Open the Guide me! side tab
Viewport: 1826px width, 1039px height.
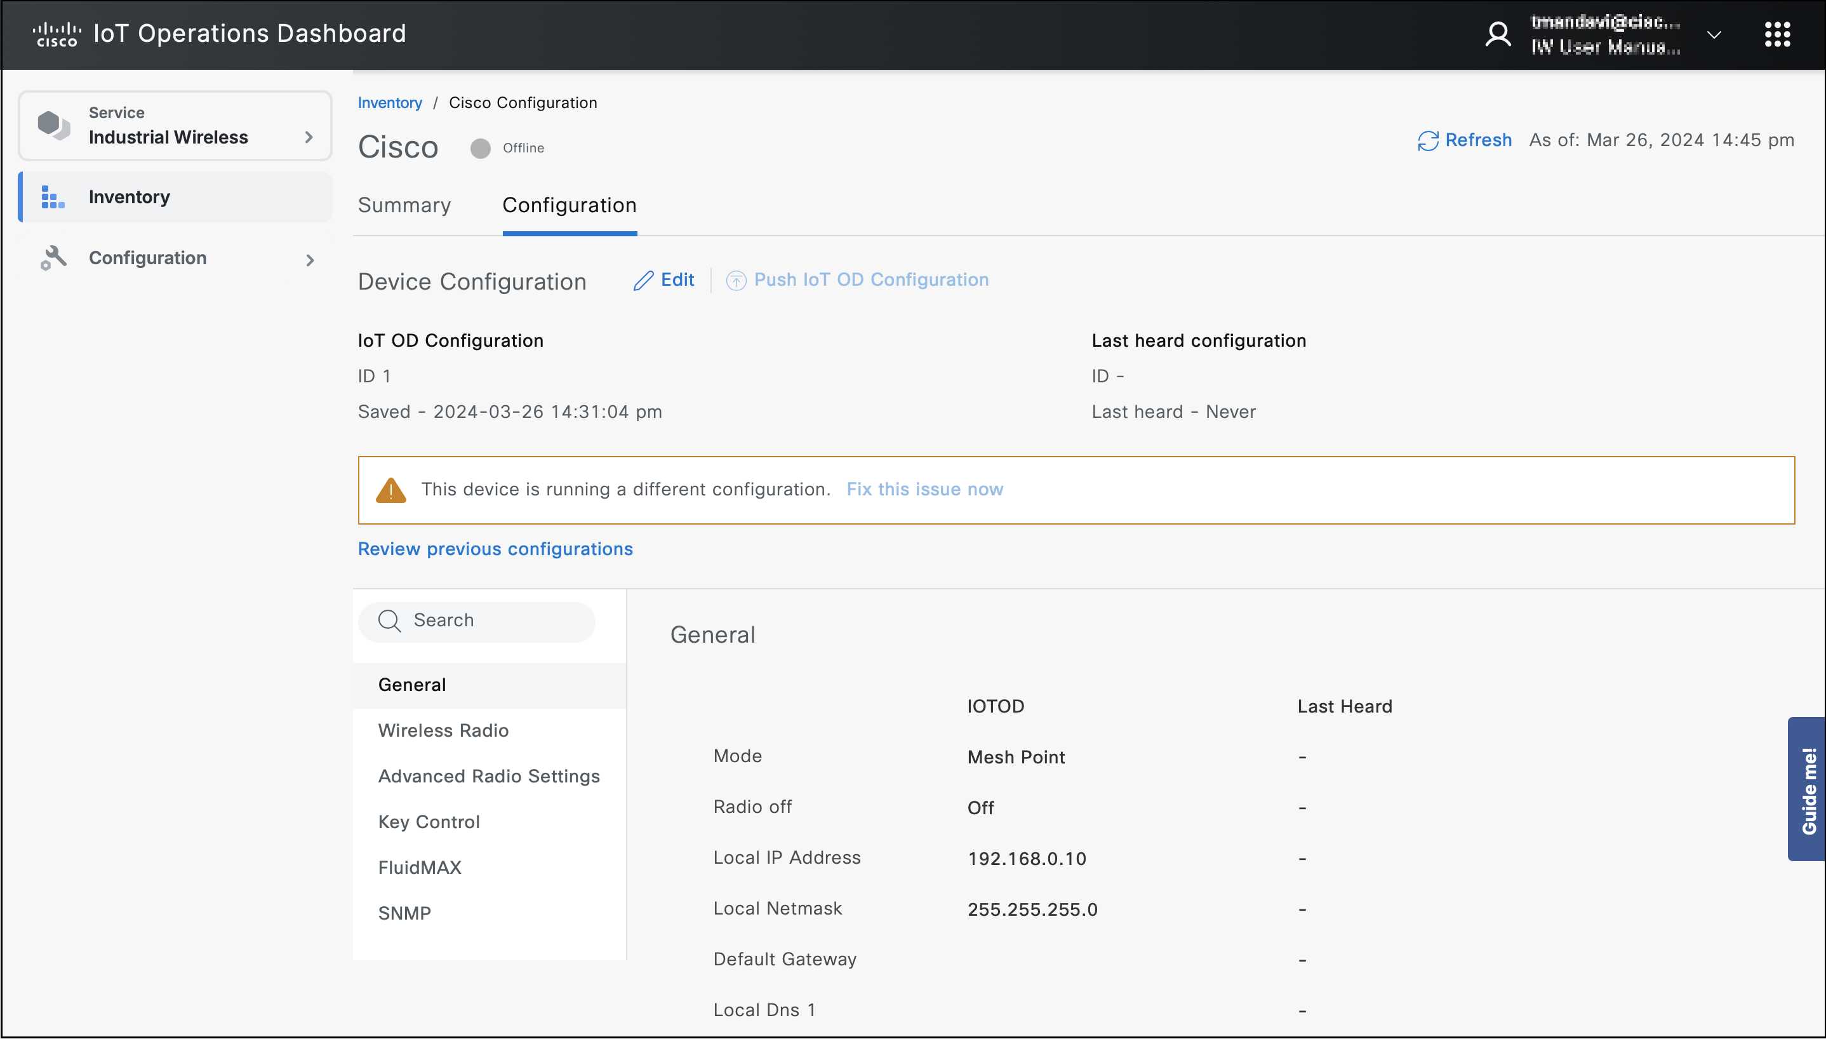click(x=1807, y=789)
